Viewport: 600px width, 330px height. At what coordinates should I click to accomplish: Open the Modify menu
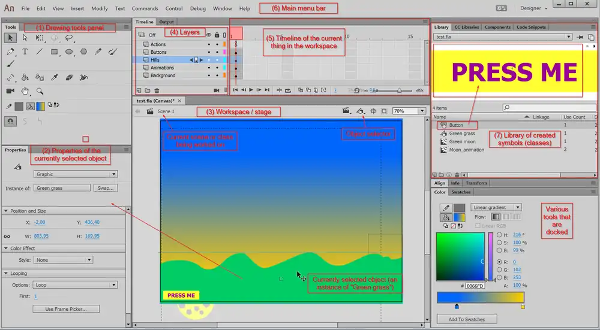pyautogui.click(x=100, y=9)
